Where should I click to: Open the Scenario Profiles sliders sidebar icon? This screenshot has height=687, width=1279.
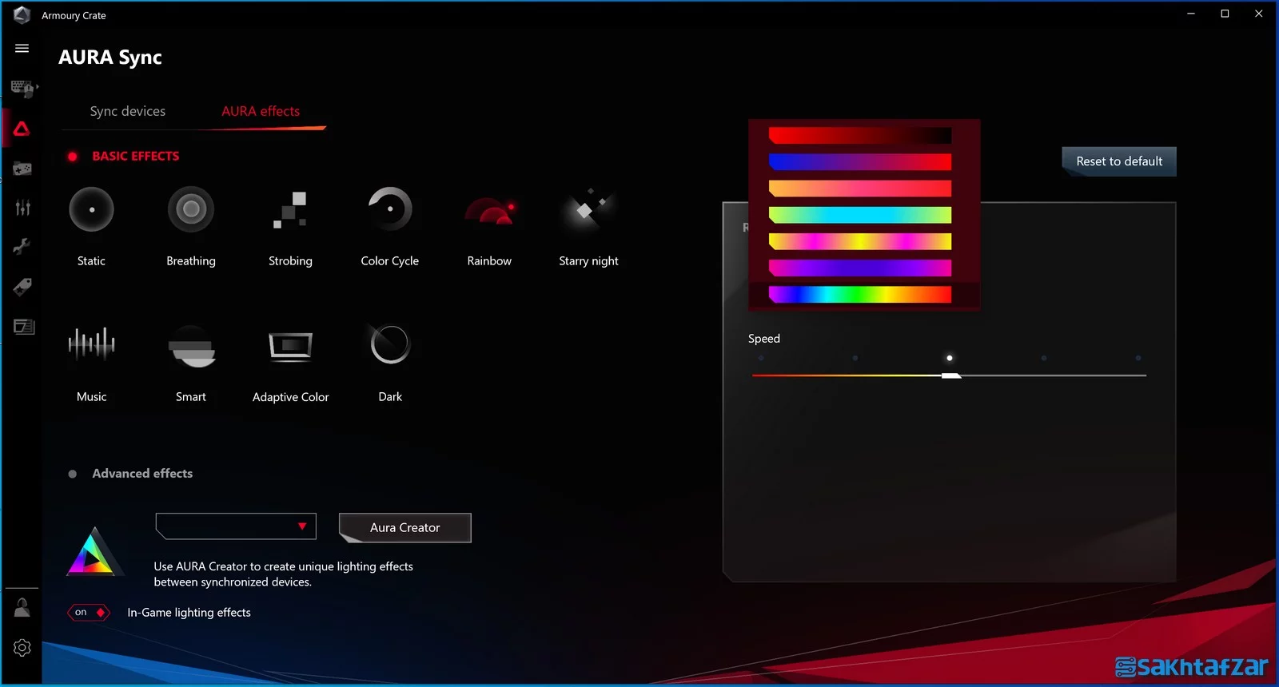point(22,208)
